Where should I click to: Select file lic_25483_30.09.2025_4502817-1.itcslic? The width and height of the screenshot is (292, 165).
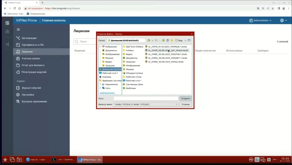pos(166,58)
